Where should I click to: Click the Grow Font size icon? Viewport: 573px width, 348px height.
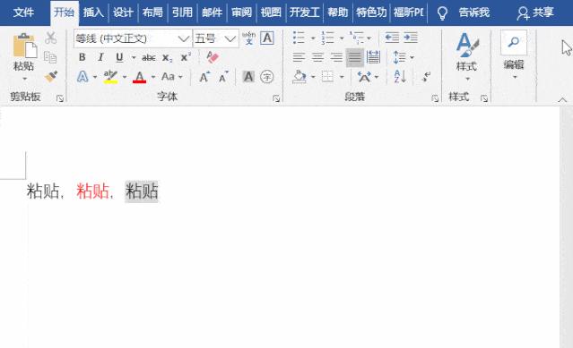coord(204,77)
